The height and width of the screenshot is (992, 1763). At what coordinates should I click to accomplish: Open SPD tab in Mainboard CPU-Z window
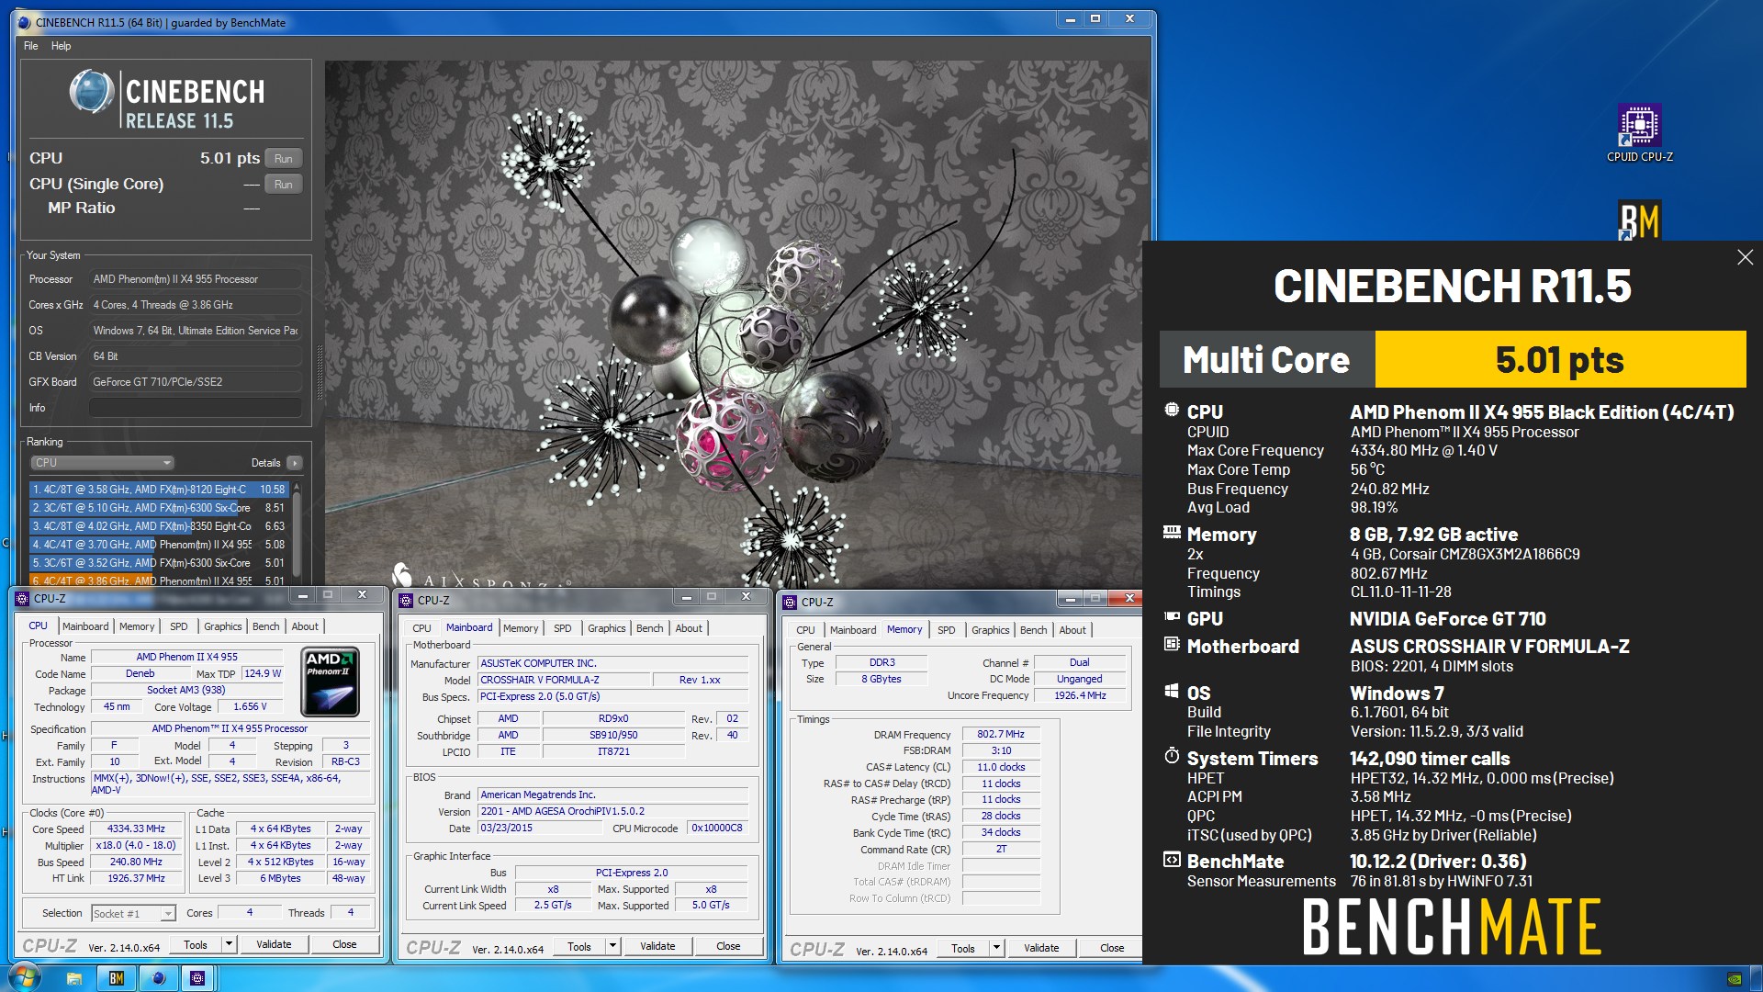pyautogui.click(x=563, y=628)
